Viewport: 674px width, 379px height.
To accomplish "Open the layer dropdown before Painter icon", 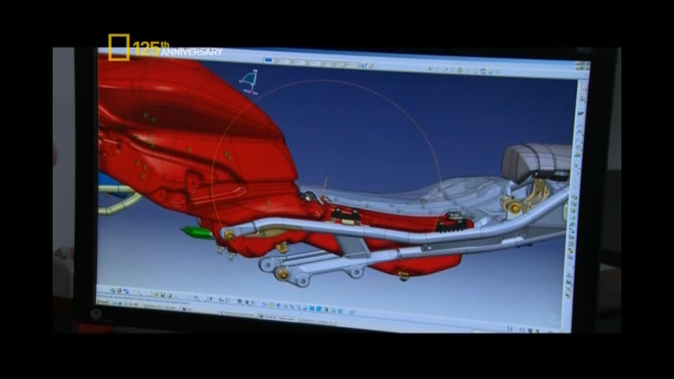I will (x=353, y=65).
